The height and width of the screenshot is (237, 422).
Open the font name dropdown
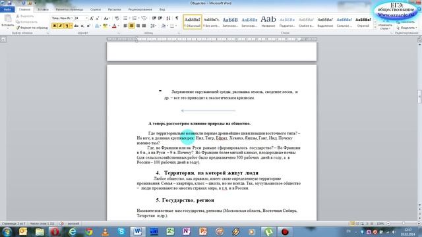click(72, 18)
